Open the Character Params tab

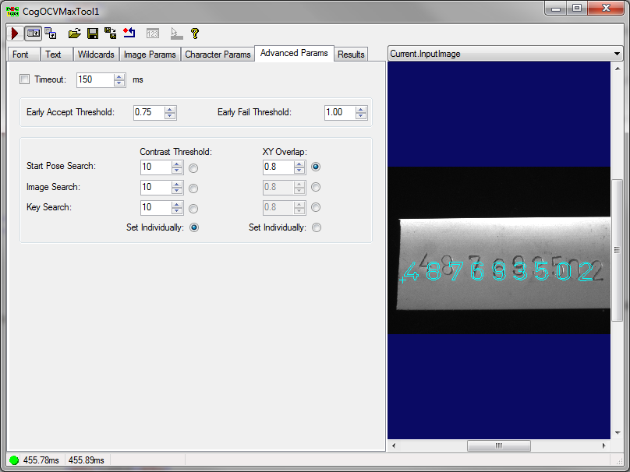218,55
